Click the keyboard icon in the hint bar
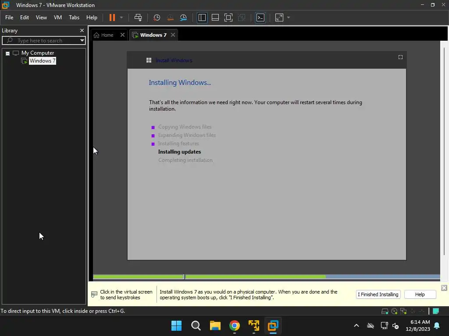The image size is (449, 336). point(94,294)
